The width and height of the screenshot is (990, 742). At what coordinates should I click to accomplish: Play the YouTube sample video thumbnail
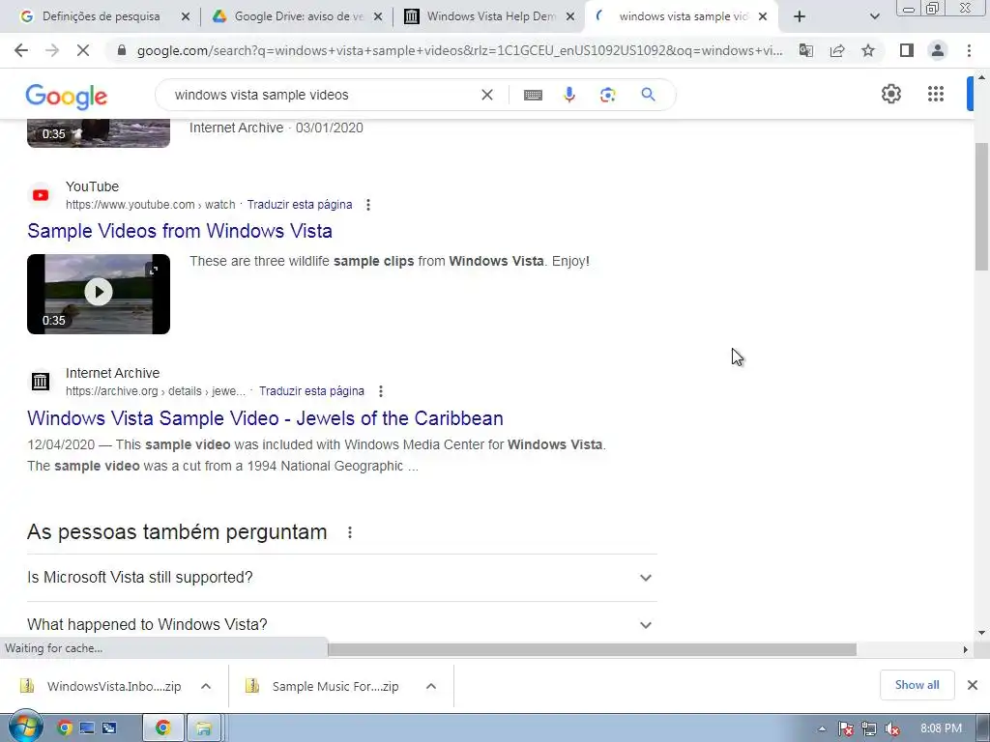pyautogui.click(x=99, y=294)
